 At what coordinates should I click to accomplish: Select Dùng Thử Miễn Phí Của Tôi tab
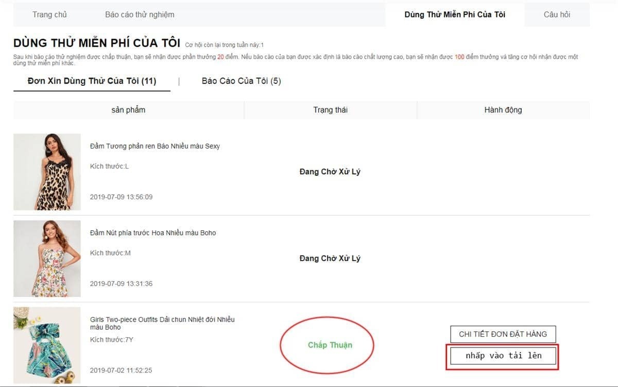click(455, 14)
